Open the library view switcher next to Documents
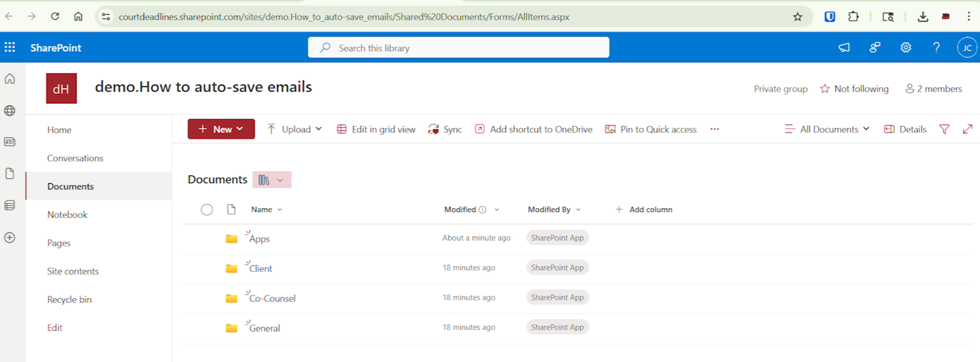980x362 pixels. coord(272,180)
